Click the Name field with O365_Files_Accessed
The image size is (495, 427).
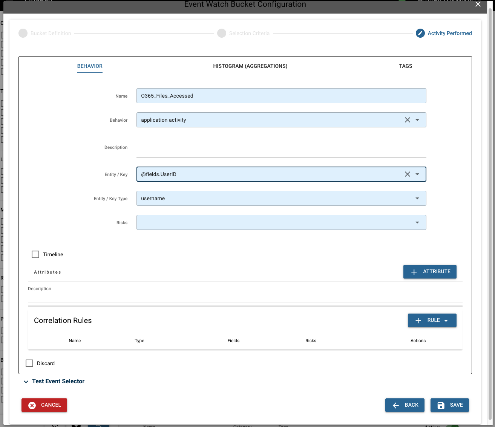click(281, 96)
